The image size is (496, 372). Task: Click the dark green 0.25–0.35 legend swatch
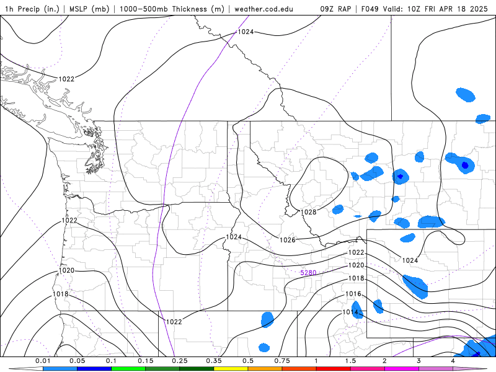(x=197, y=369)
